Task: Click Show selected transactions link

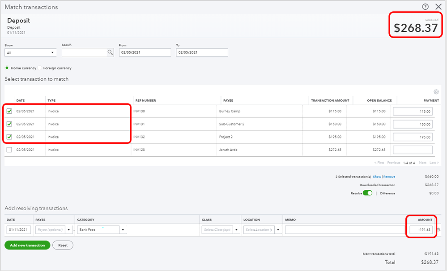Action: [377, 176]
